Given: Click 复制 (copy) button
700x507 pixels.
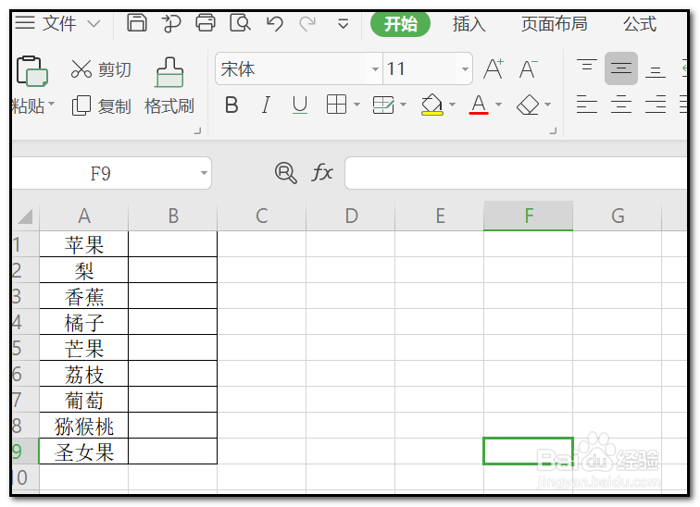Looking at the screenshot, I should (101, 106).
